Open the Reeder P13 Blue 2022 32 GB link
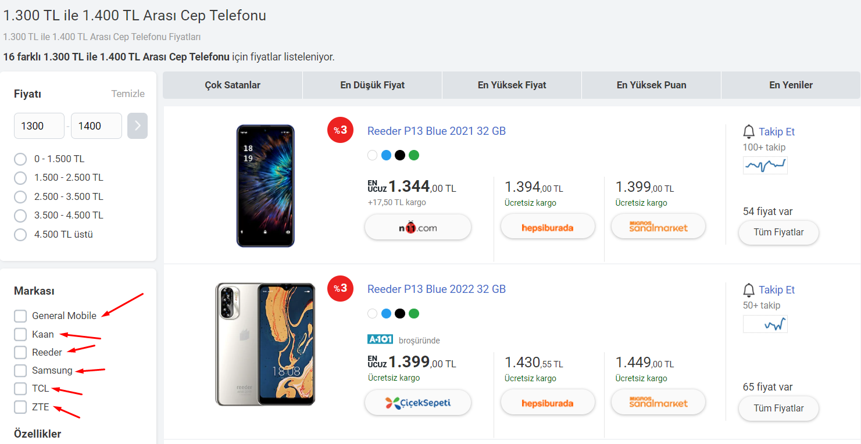This screenshot has width=861, height=444. pyautogui.click(x=436, y=289)
